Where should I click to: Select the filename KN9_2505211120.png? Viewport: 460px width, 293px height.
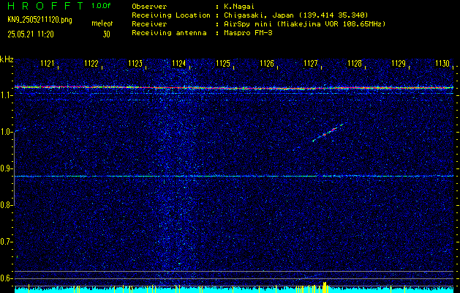pos(39,20)
